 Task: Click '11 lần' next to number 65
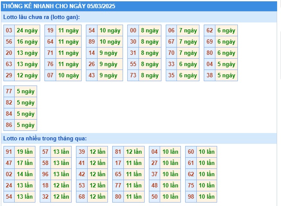134,174
